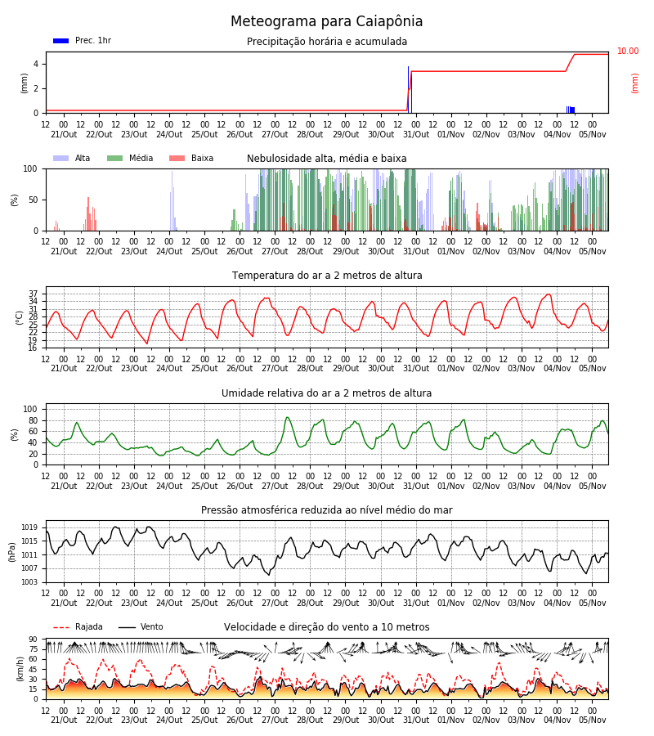654x736 pixels.
Task: Click the red 10.00 accumulated value label
Action: 628,51
